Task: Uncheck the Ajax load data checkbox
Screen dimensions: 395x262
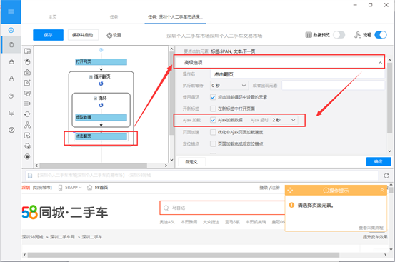Action: [x=213, y=120]
